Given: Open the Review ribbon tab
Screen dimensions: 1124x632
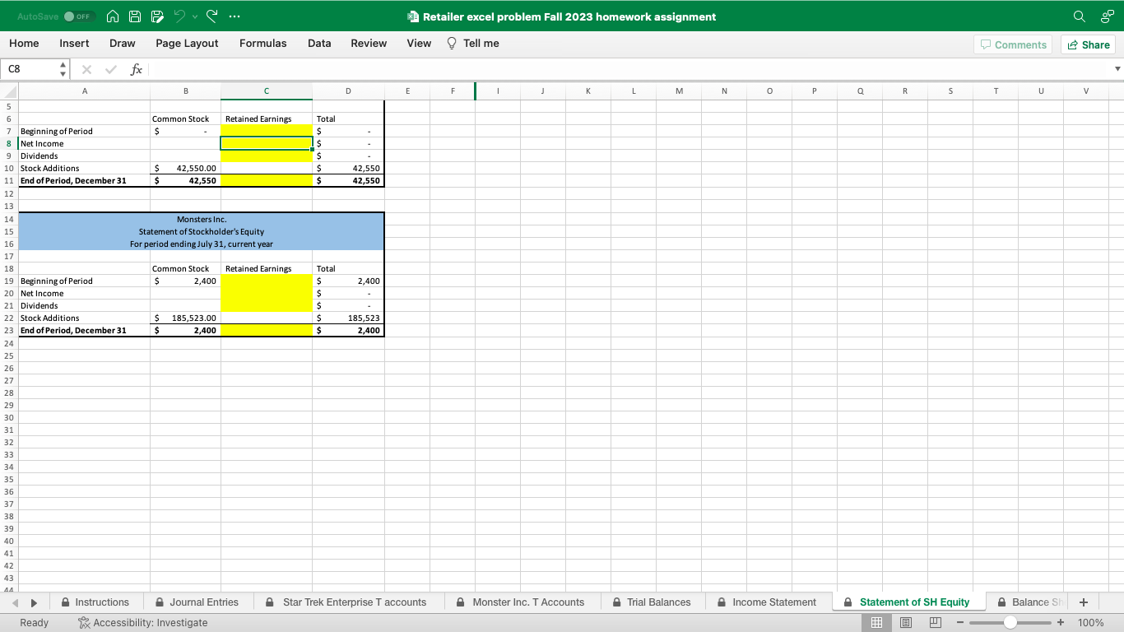Looking at the screenshot, I should point(369,44).
